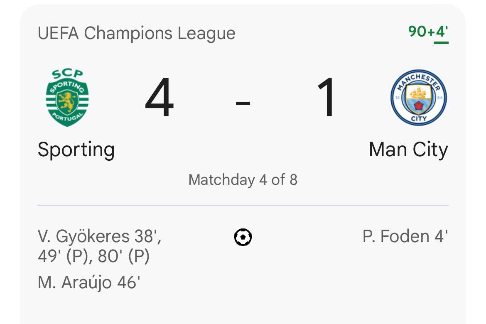Click the live 90+4' match minute indicator
This screenshot has width=486, height=324.
[x=428, y=32]
